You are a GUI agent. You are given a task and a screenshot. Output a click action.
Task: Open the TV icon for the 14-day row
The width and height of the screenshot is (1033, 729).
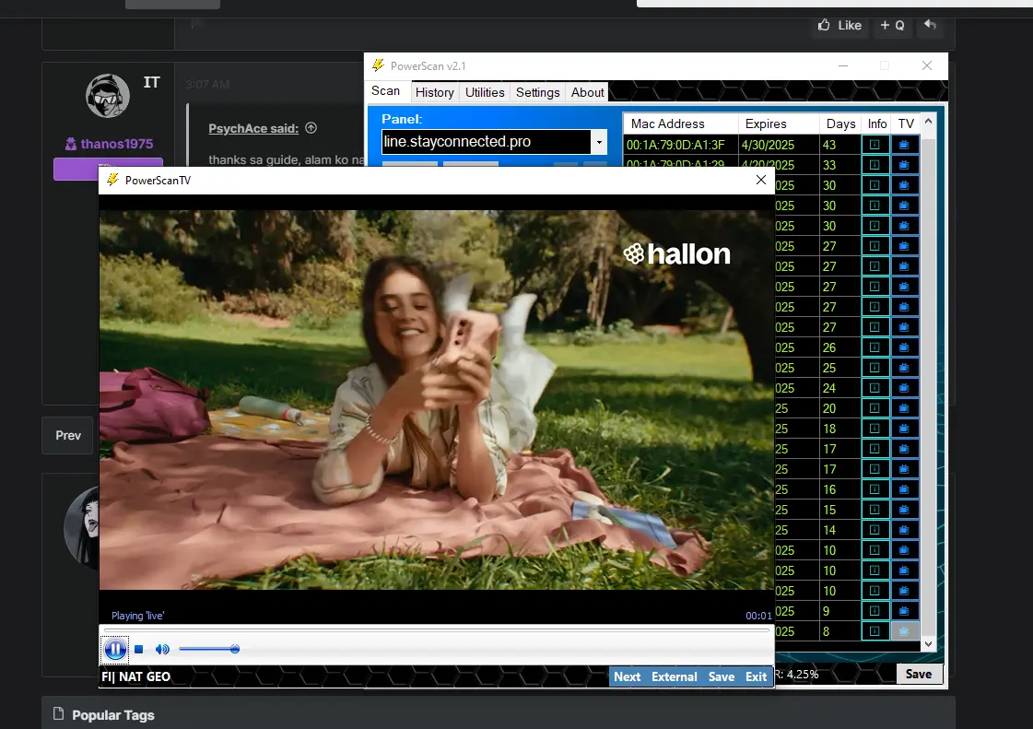pyautogui.click(x=905, y=530)
